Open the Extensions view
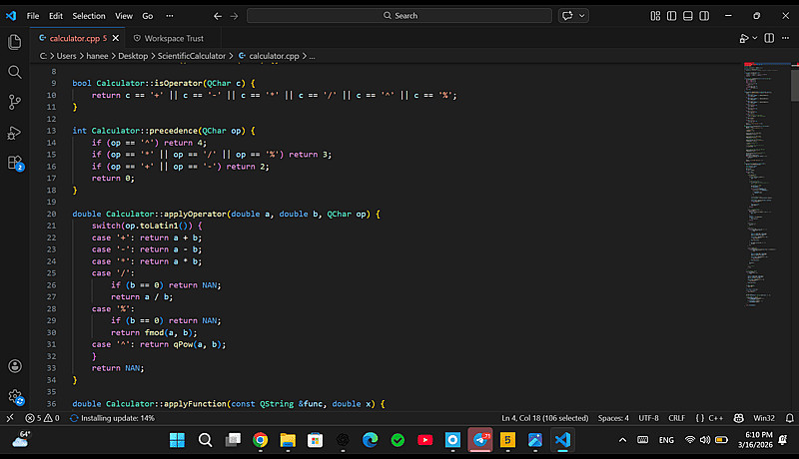Screen dimensions: 799x459 (15, 163)
